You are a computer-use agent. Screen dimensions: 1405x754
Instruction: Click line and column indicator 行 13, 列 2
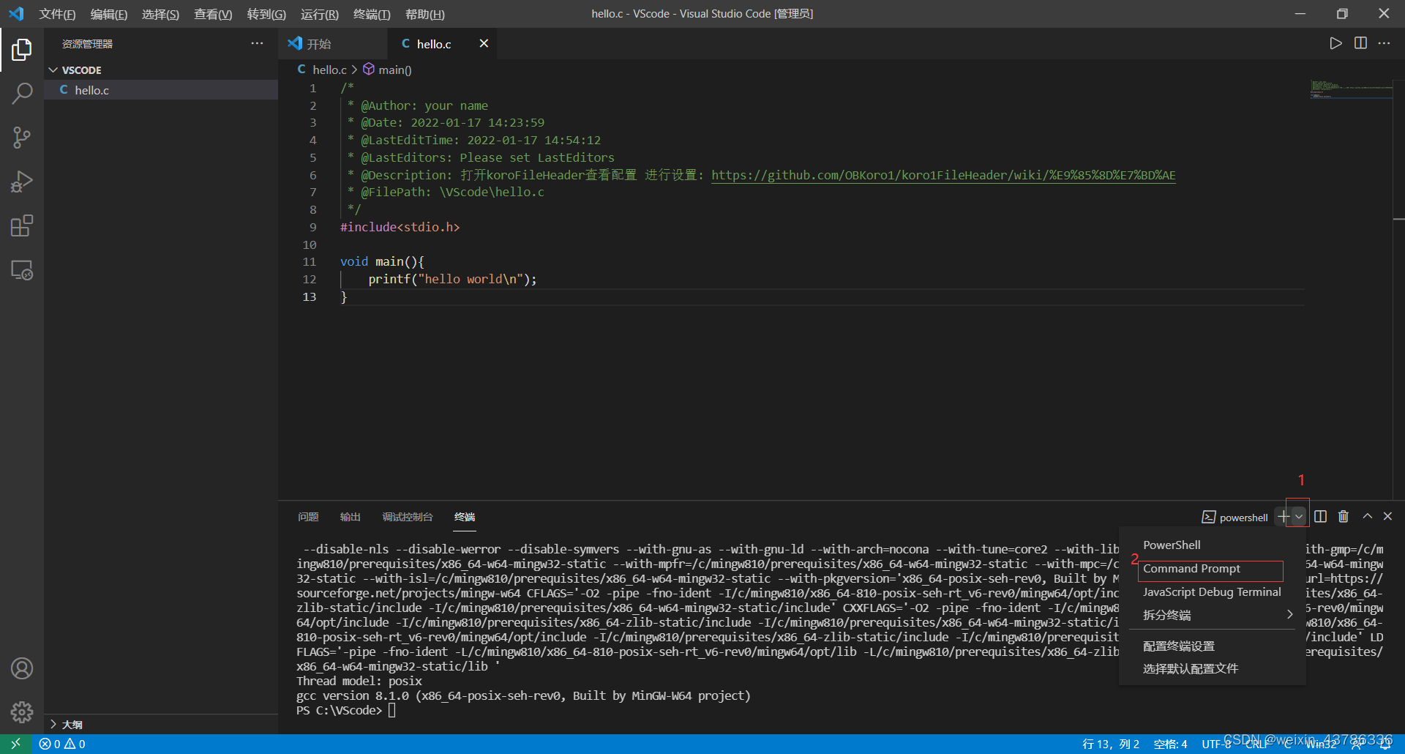1110,744
